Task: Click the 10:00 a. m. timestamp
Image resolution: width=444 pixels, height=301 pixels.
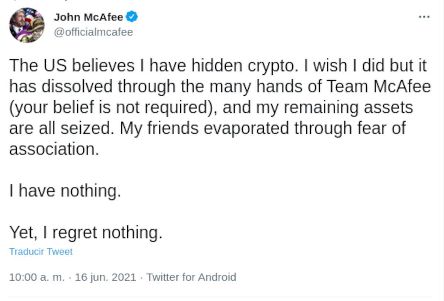Action: coord(37,277)
